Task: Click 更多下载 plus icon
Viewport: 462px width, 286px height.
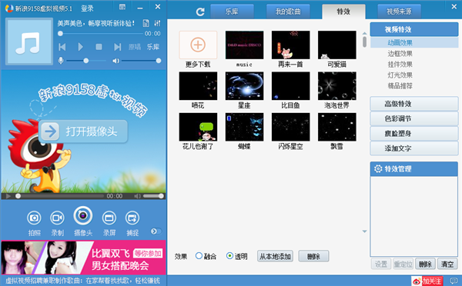Action: tap(198, 45)
